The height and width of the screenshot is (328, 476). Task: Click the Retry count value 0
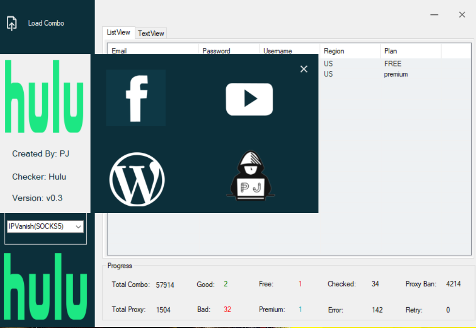(448, 310)
